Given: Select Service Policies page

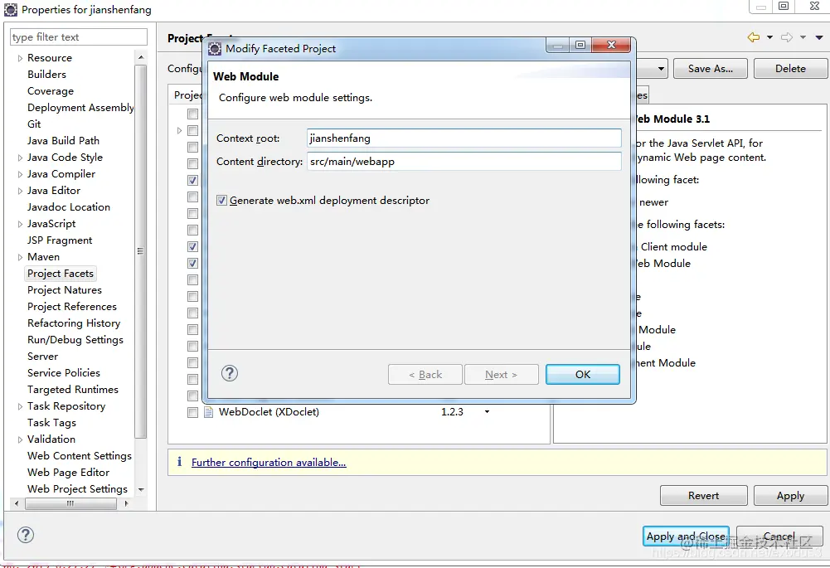Looking at the screenshot, I should [x=64, y=372].
